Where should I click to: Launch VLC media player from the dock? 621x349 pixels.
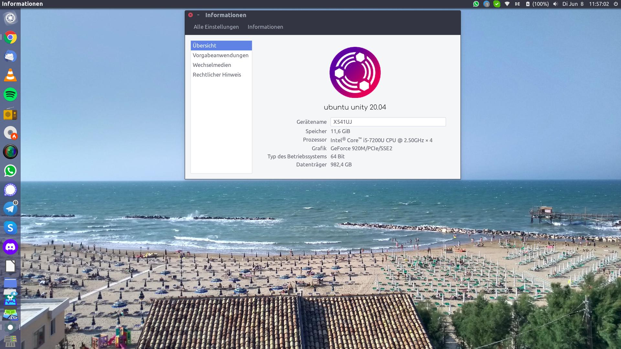10,75
